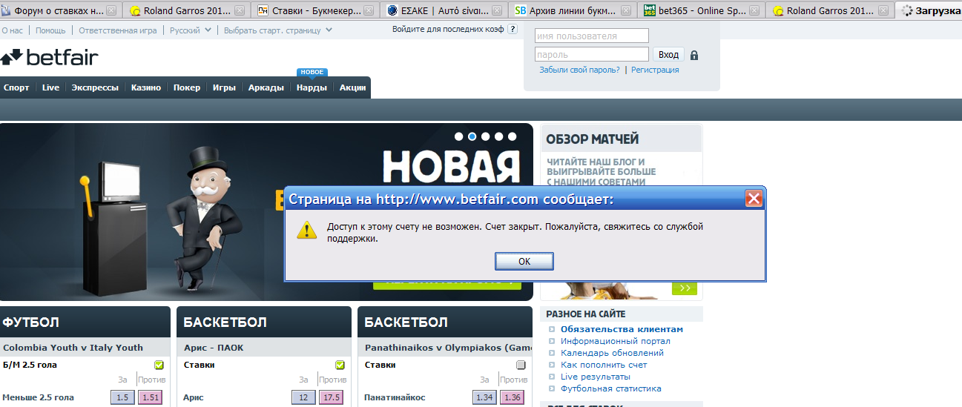Select back odds 1.34 for Панатинайкос

[484, 398]
